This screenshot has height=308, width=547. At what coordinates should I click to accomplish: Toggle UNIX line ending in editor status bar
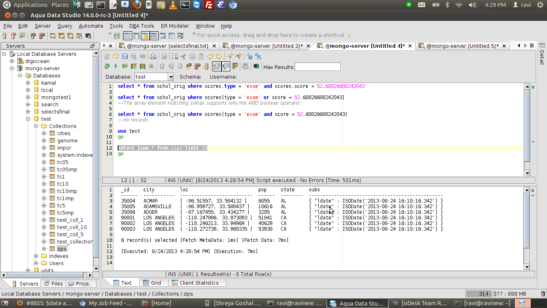[x=186, y=180]
